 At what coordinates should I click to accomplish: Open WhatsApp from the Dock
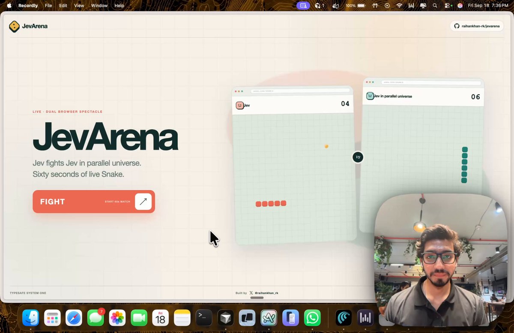(x=312, y=318)
